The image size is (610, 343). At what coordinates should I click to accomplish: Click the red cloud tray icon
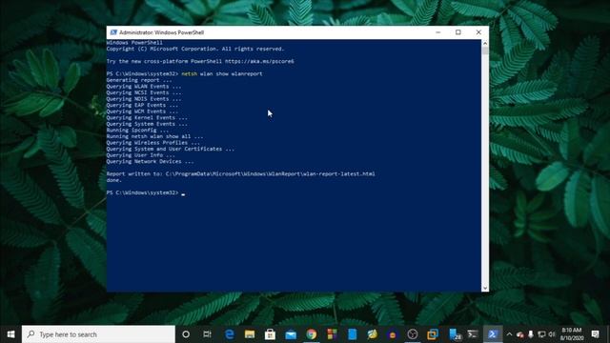520,334
